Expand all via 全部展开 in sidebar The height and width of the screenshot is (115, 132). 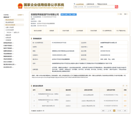click(x=21, y=15)
